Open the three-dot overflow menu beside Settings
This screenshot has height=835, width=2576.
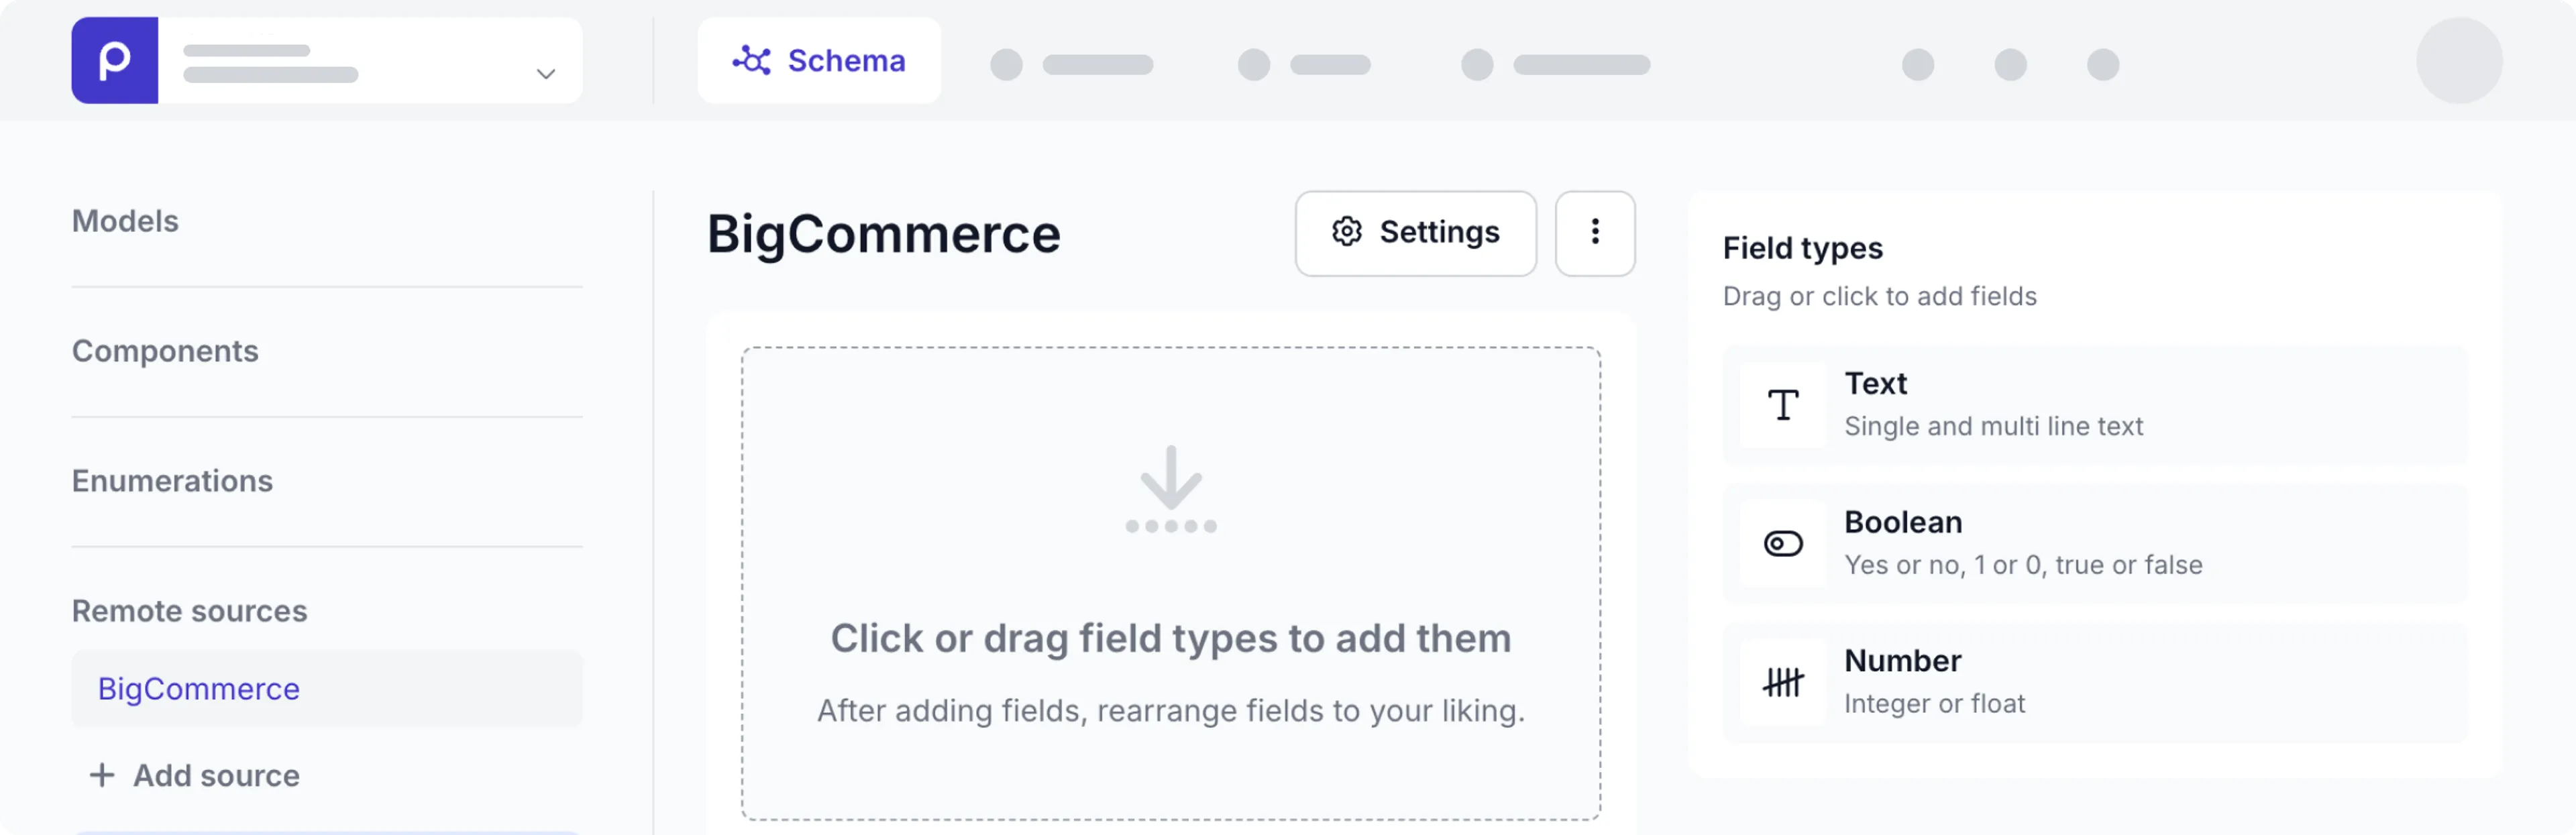[1595, 233]
